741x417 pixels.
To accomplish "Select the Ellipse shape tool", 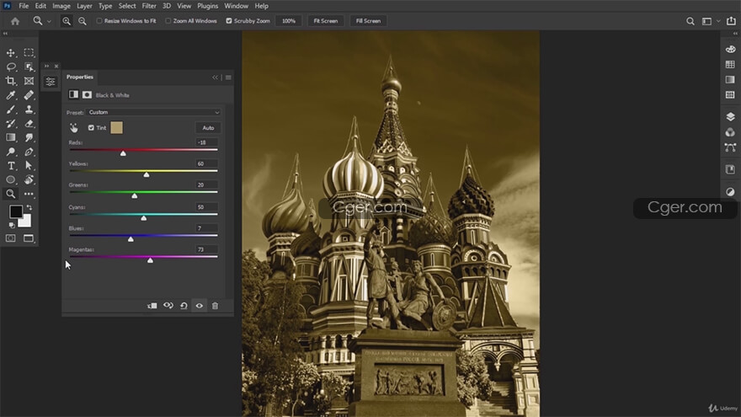I will click(11, 179).
